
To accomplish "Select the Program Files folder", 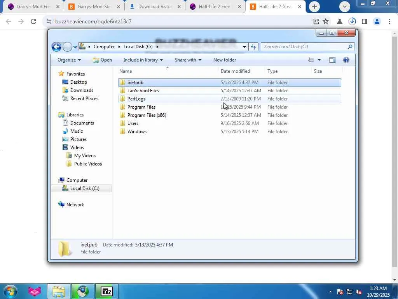I will pos(229,107).
